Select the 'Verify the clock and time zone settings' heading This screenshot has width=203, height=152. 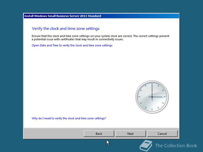pos(66,29)
